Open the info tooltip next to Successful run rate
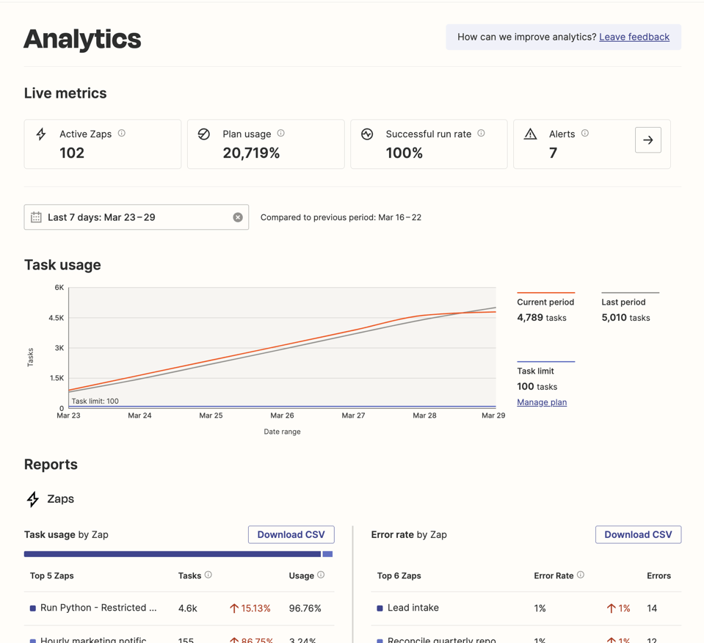This screenshot has width=704, height=643. click(x=480, y=134)
